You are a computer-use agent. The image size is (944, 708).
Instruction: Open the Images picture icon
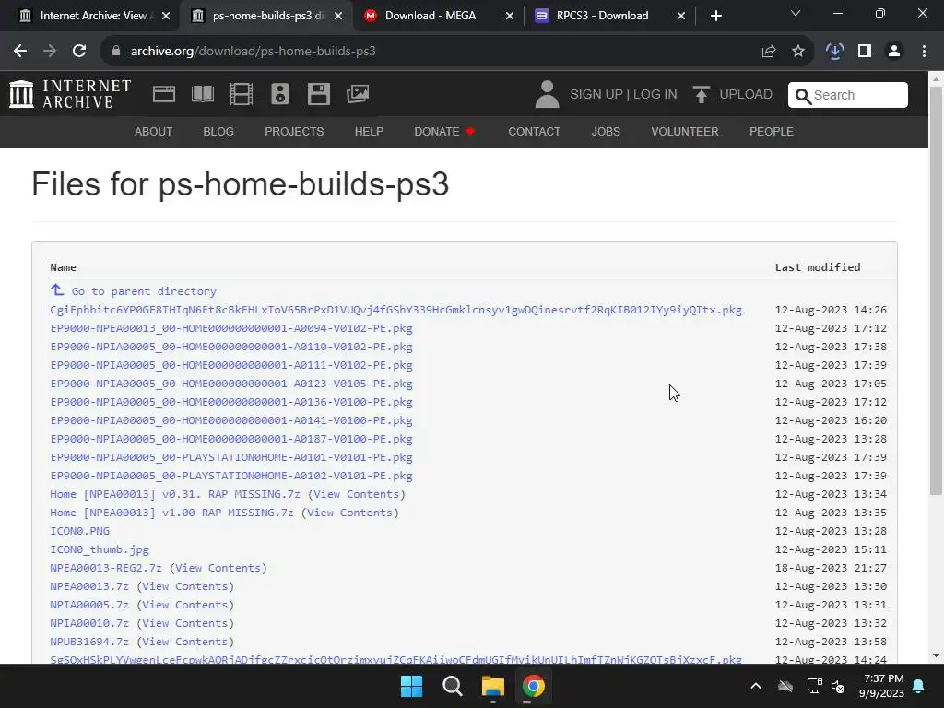(358, 94)
